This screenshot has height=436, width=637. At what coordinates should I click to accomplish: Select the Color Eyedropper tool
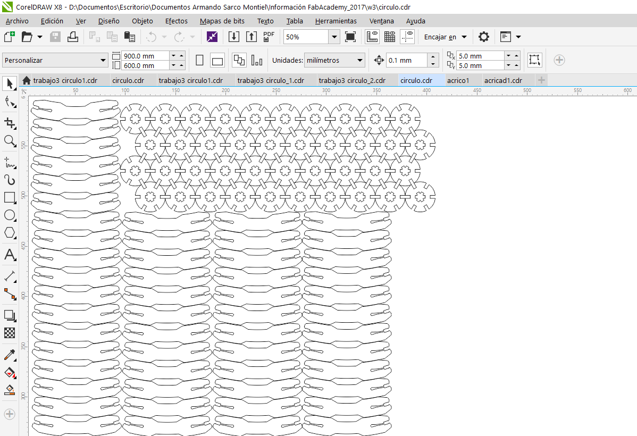click(x=10, y=355)
